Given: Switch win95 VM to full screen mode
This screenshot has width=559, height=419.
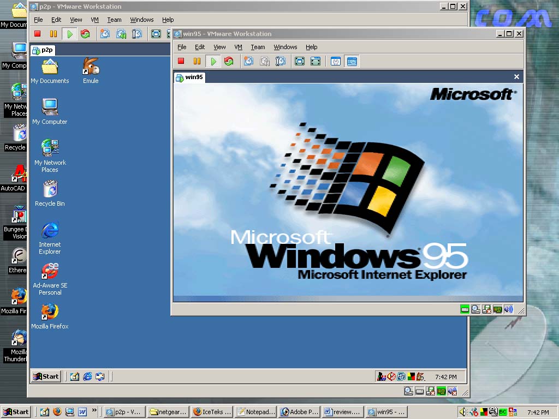Looking at the screenshot, I should [x=300, y=61].
